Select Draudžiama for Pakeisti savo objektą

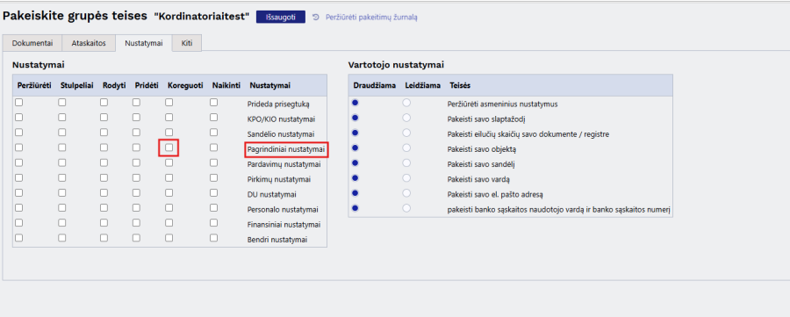pyautogui.click(x=355, y=148)
